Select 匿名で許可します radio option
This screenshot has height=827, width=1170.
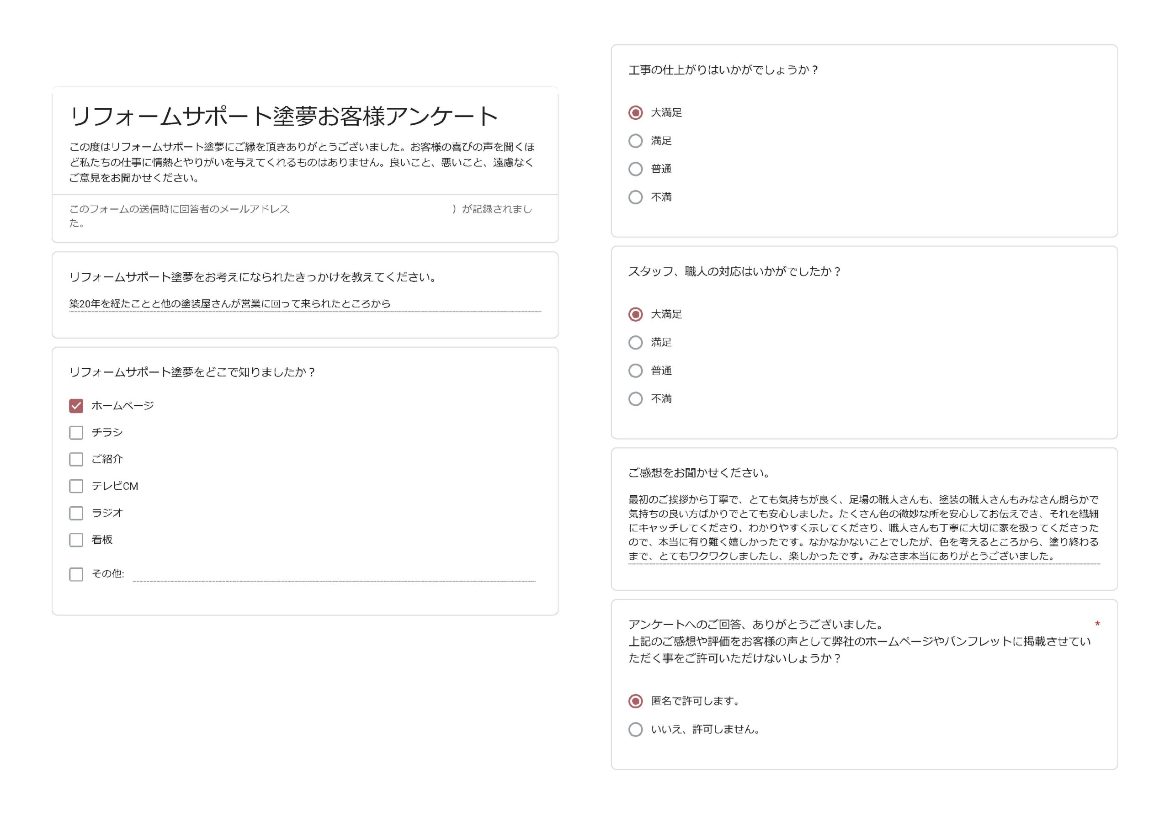[x=635, y=701]
